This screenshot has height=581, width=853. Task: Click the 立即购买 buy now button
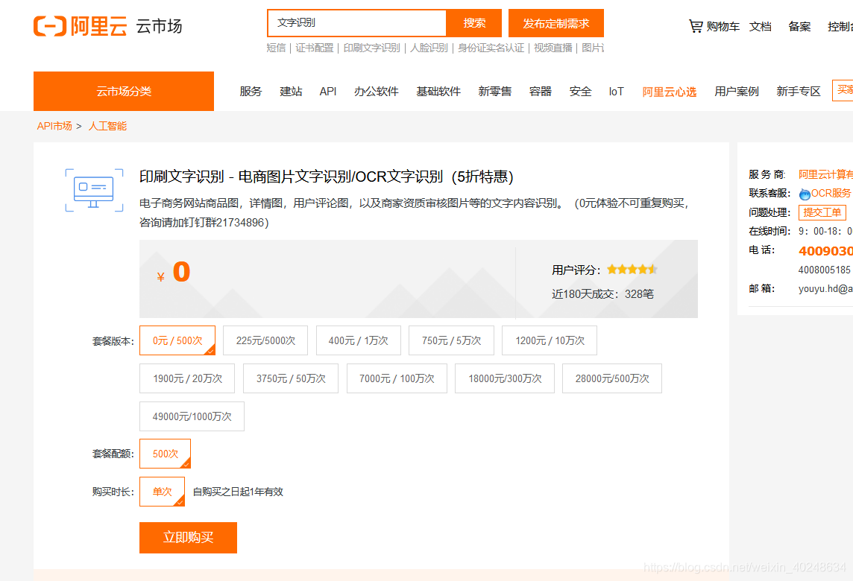[x=188, y=538]
